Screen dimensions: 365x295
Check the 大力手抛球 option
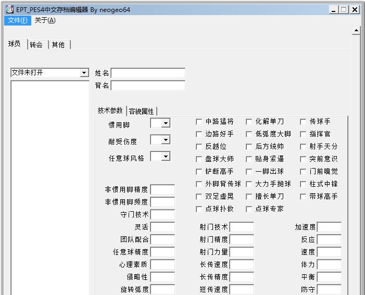pyautogui.click(x=249, y=184)
